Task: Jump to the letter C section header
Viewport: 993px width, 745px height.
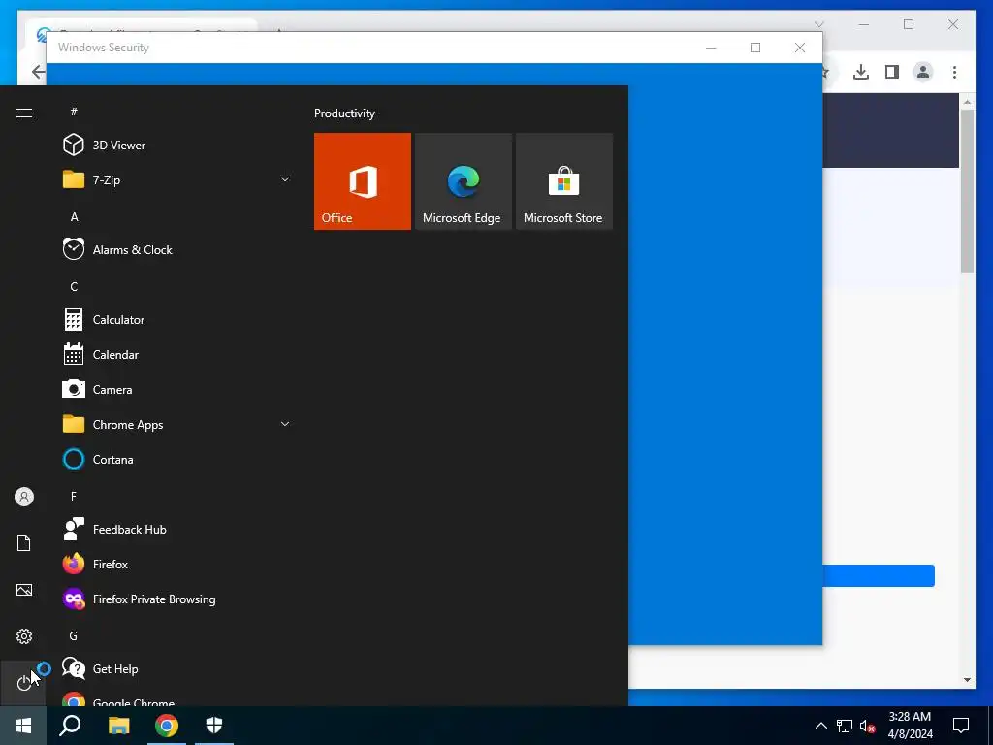Action: [74, 287]
